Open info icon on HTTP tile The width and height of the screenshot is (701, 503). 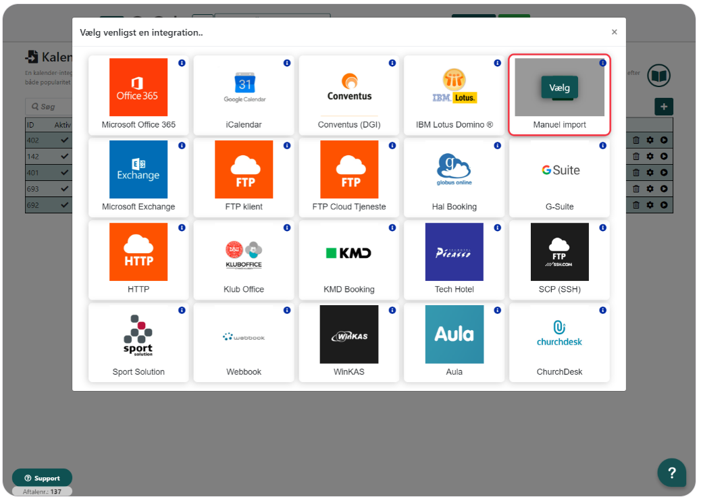point(182,228)
